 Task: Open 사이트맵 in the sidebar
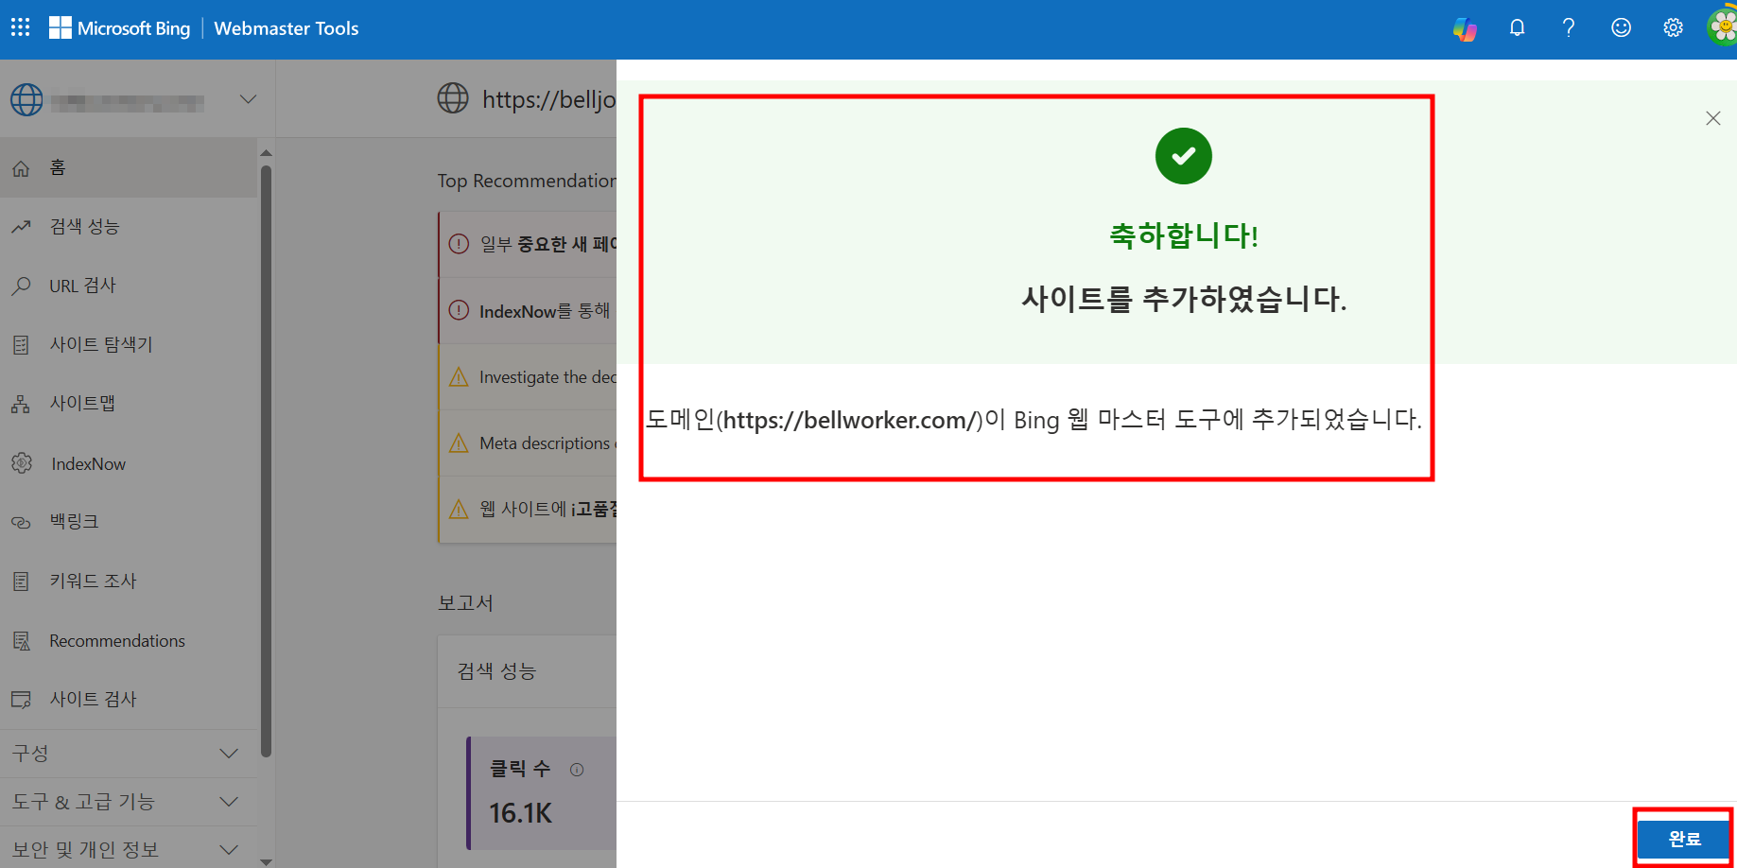click(x=129, y=404)
